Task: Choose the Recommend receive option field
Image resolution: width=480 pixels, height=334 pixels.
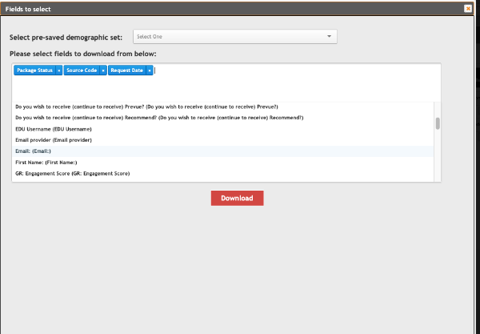Action: point(223,118)
